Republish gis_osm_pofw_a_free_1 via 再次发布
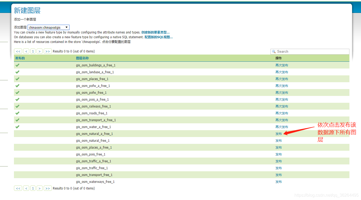This screenshot has width=361, height=200. 282,86
